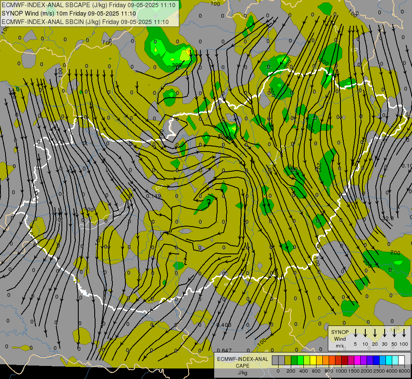
Task: Pick the deep blue swatch left of 2500
Action: (376, 360)
